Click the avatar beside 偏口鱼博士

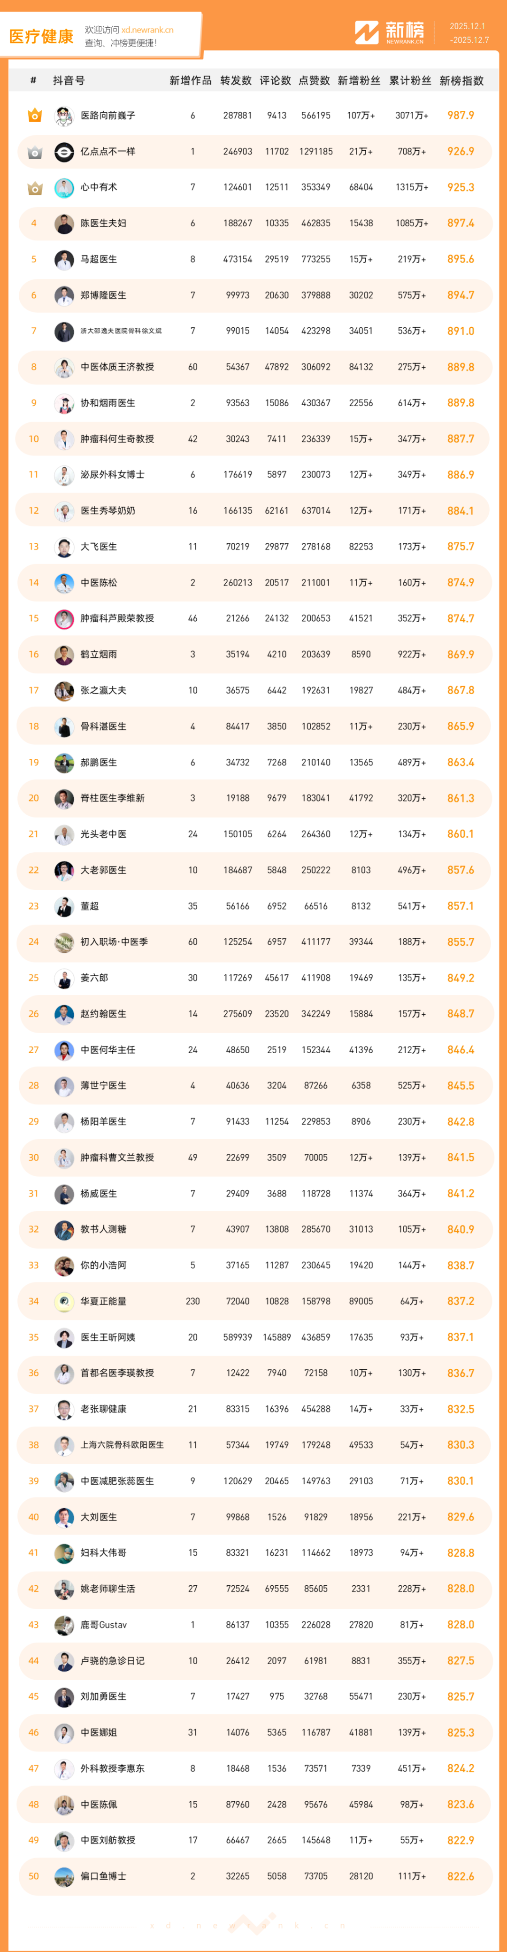point(64,1876)
